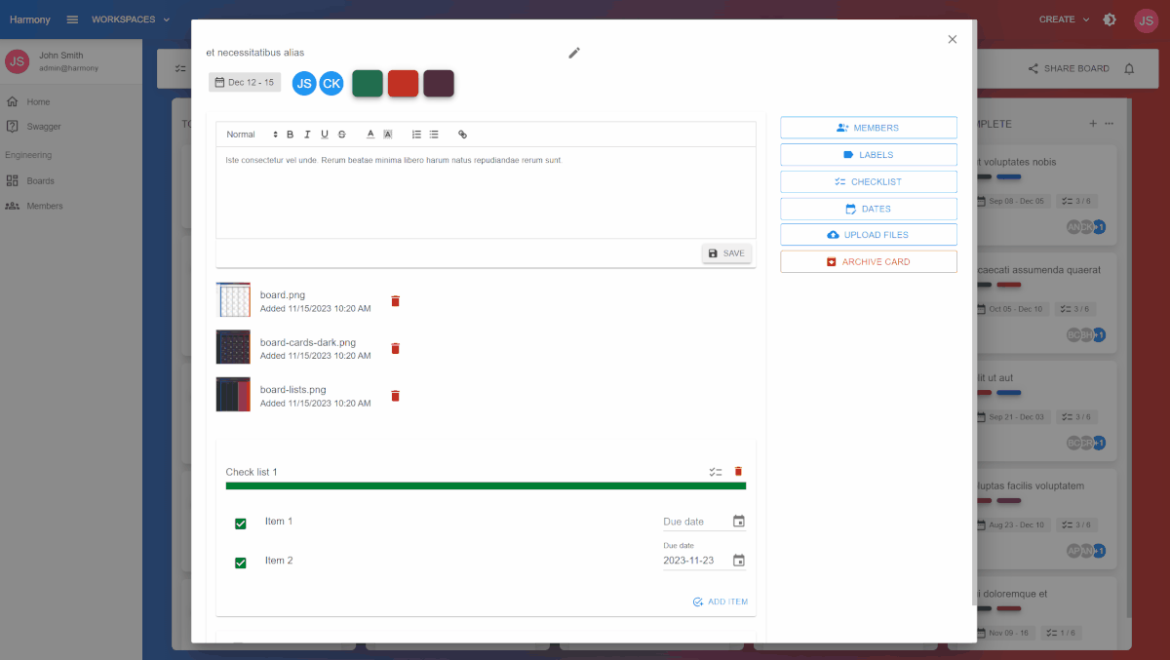Open the board.png thumbnail
The image size is (1170, 660).
(x=233, y=300)
